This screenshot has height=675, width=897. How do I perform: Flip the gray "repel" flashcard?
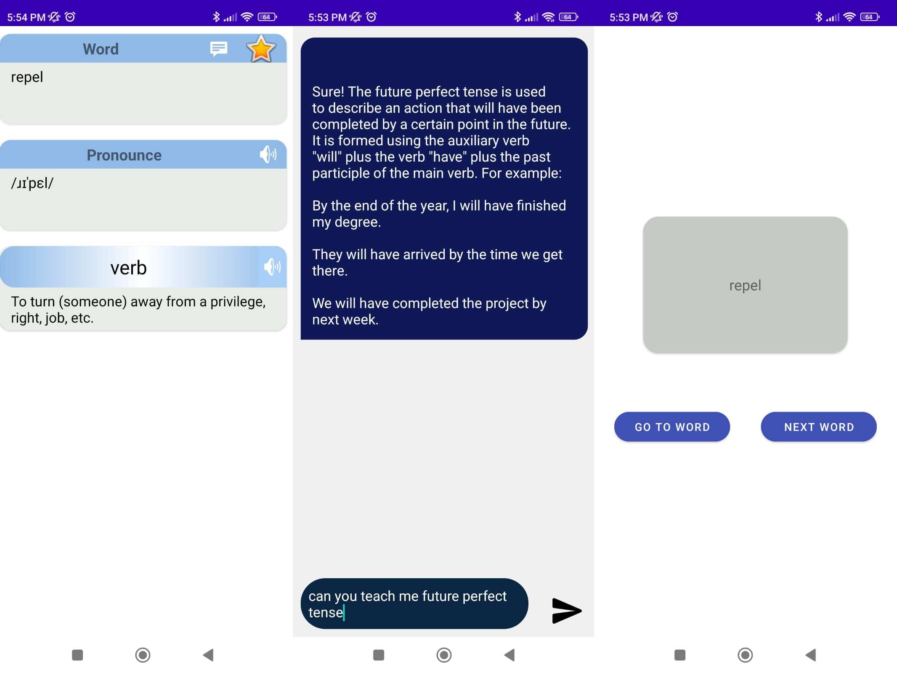tap(745, 285)
